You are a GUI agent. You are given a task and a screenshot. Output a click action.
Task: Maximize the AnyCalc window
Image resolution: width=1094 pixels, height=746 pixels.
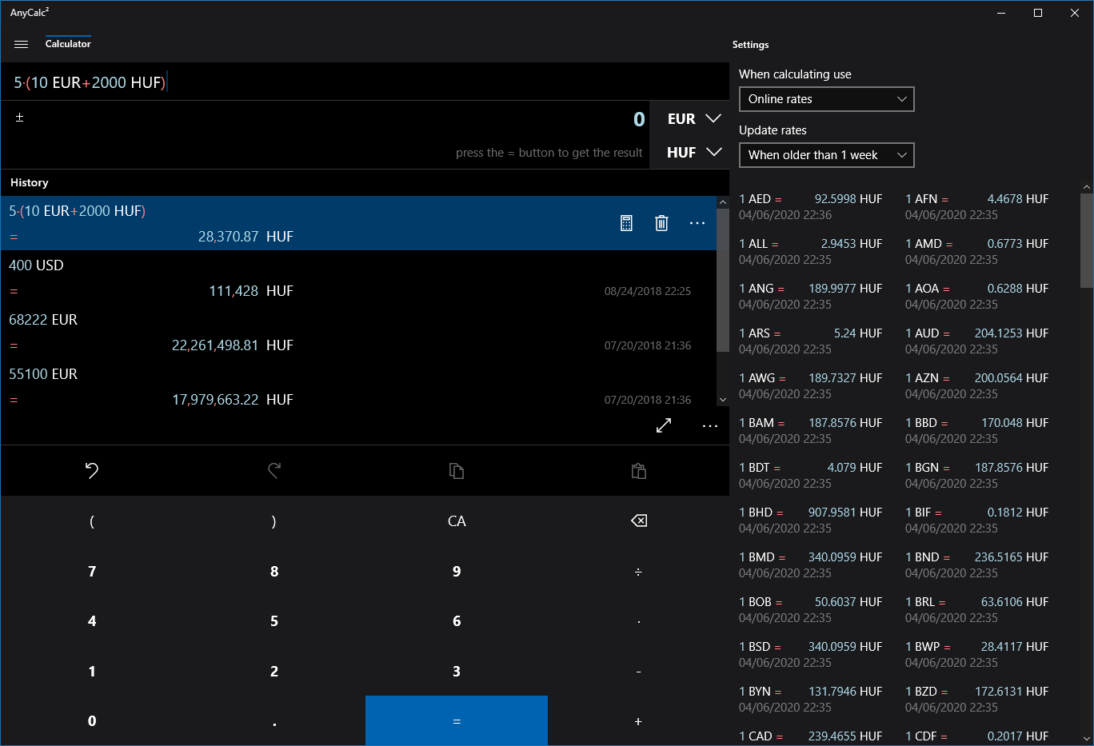[x=1038, y=13]
